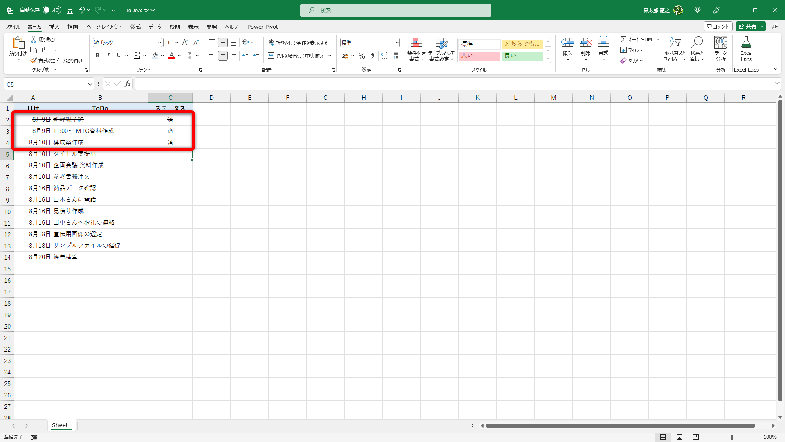Toggle bold formatting button
Image resolution: width=785 pixels, height=442 pixels.
point(98,56)
